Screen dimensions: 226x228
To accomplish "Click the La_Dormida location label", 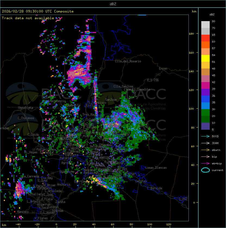I will coord(154,188).
